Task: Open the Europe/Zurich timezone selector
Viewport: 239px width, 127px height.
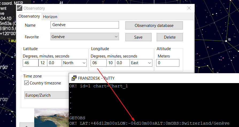Action: [x=47, y=95]
